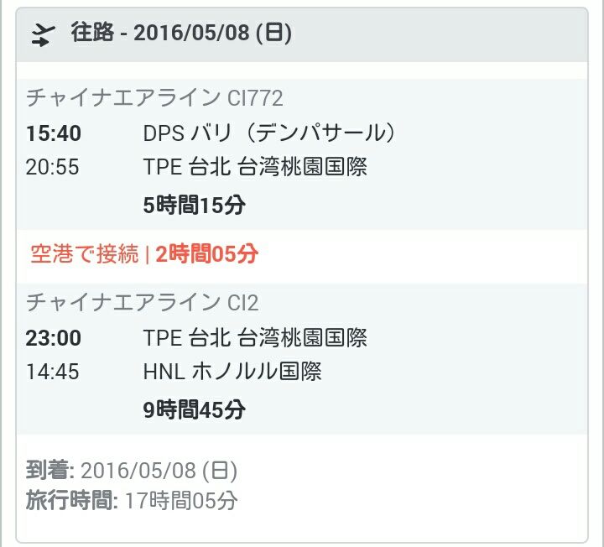Click 空港で接続 connection notice
Viewport: 604px width, 547px height.
[x=84, y=254]
